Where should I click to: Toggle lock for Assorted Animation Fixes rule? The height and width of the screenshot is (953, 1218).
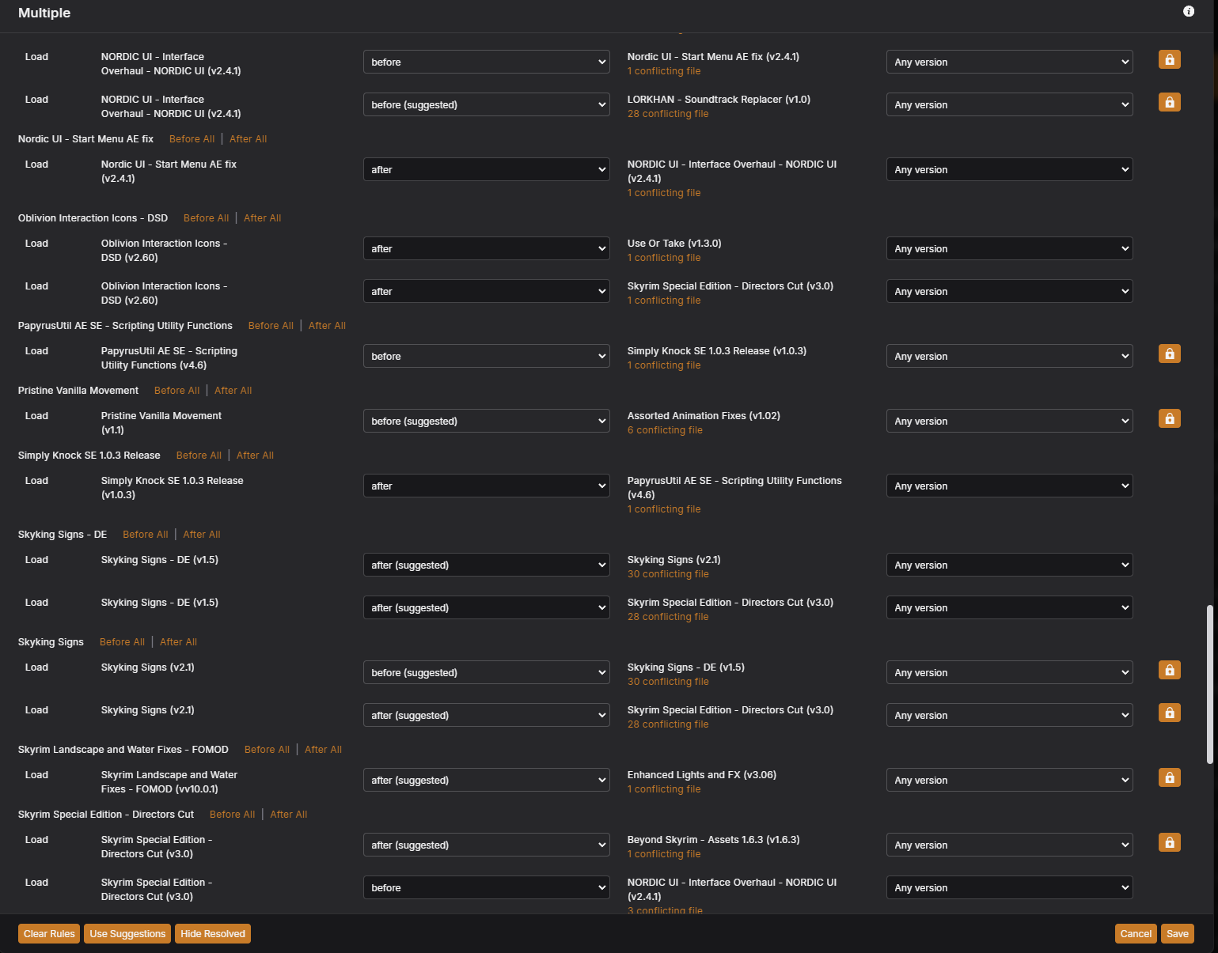coord(1169,419)
